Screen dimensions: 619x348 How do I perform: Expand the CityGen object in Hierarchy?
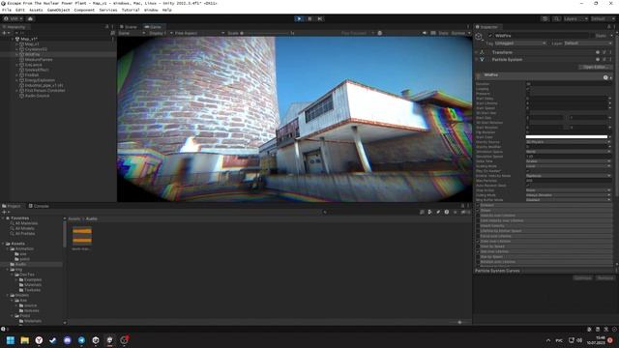[17, 49]
